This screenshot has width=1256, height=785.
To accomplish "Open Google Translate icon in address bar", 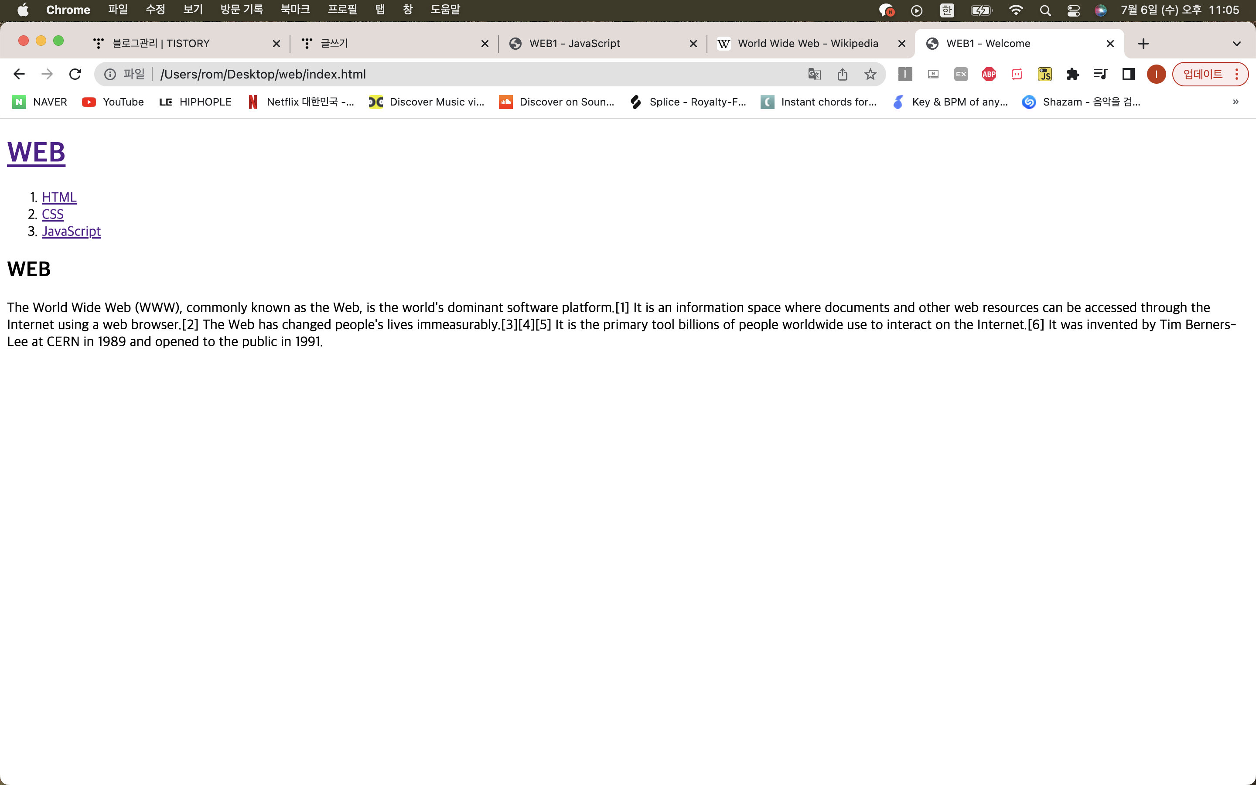I will (x=814, y=74).
